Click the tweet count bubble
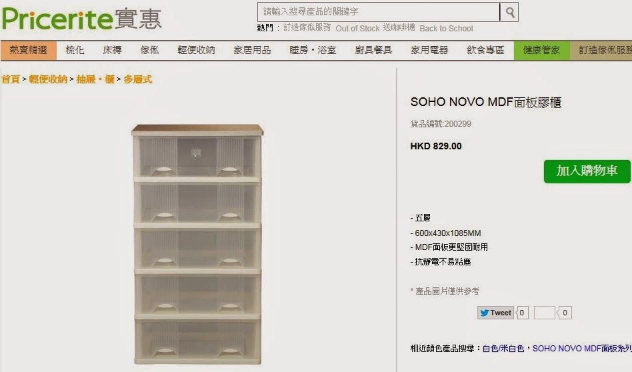Image resolution: width=632 pixels, height=372 pixels. point(522,313)
